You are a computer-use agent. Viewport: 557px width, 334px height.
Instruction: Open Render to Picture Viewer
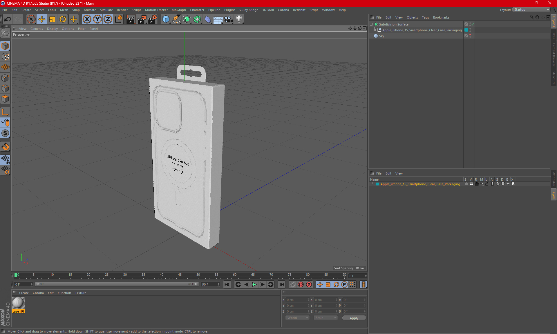coord(142,19)
